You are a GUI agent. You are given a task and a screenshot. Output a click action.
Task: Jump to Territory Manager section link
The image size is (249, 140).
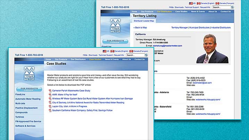tap(180, 28)
